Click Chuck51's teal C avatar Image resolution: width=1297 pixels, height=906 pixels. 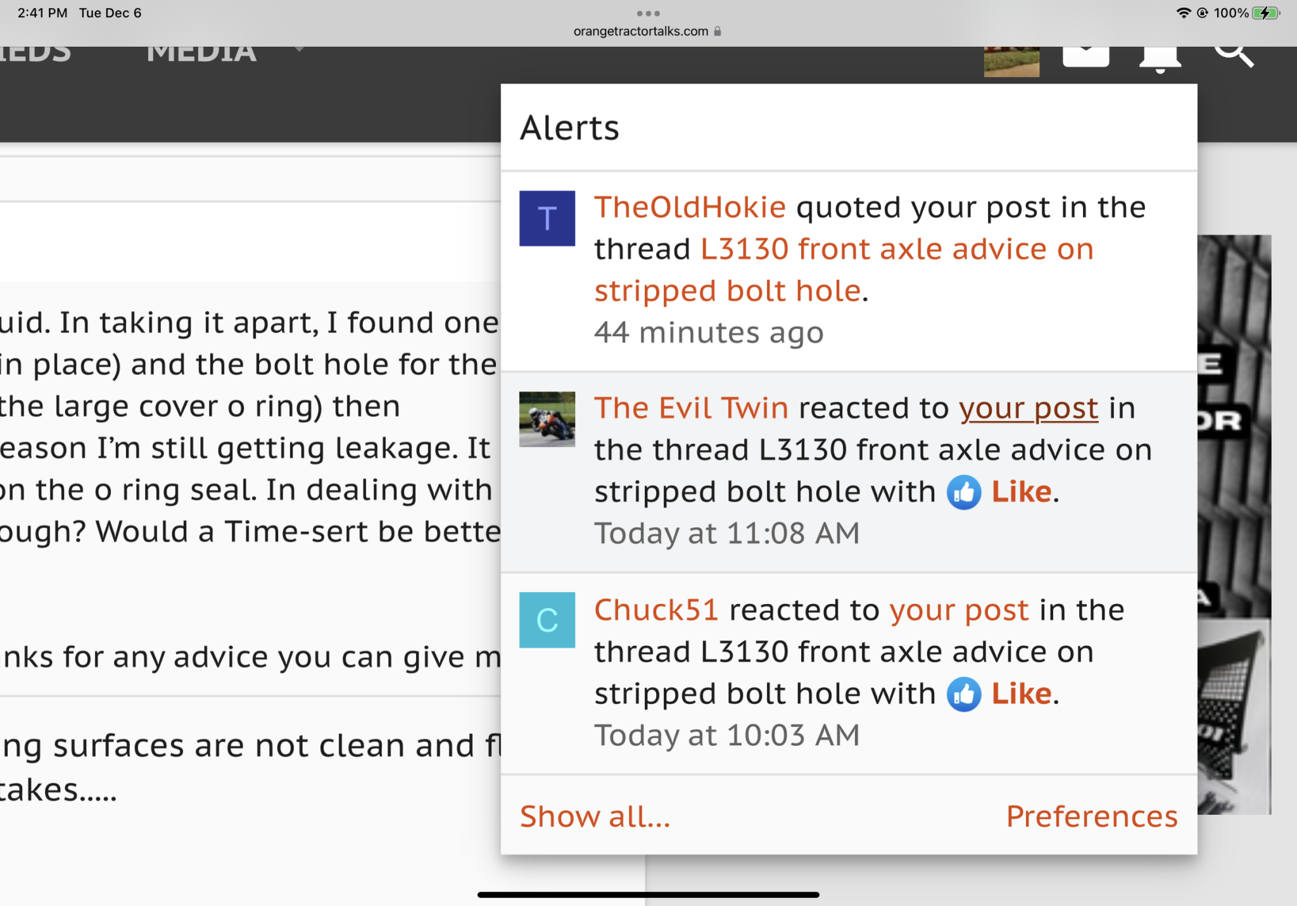click(547, 620)
